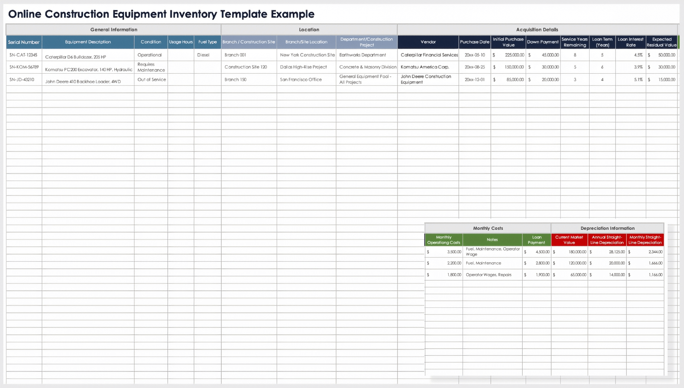Viewport: 684px width, 388px height.
Task: Select the 225,000.00 initial purchase value cell
Action: pyautogui.click(x=508, y=55)
